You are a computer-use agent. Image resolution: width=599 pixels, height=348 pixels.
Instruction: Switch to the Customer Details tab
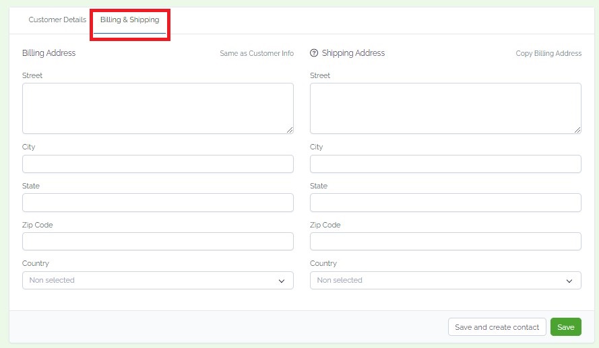pyautogui.click(x=57, y=20)
